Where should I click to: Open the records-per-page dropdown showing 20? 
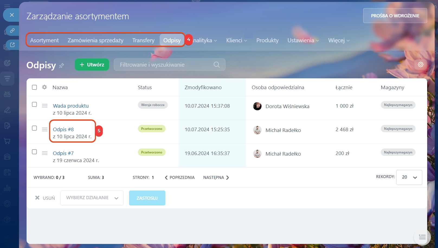pos(409,177)
